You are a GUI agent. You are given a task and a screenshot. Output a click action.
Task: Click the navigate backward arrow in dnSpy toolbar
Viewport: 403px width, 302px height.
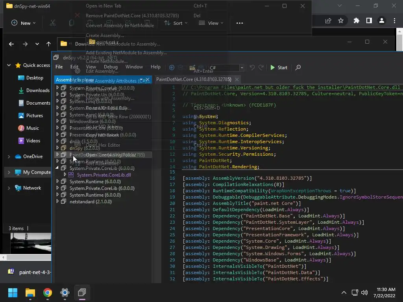172,68
